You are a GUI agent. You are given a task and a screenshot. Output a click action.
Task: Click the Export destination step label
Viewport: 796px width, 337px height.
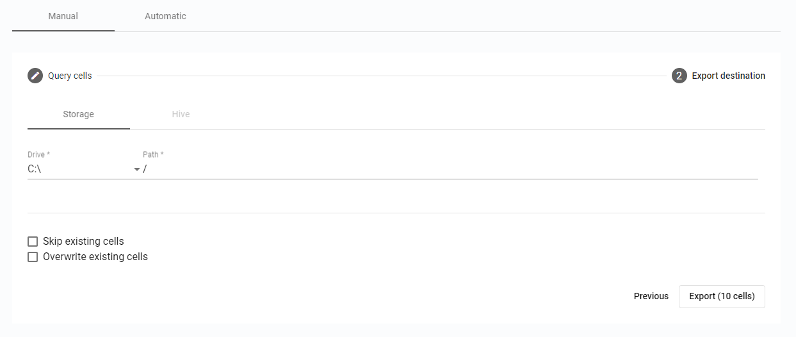(728, 76)
